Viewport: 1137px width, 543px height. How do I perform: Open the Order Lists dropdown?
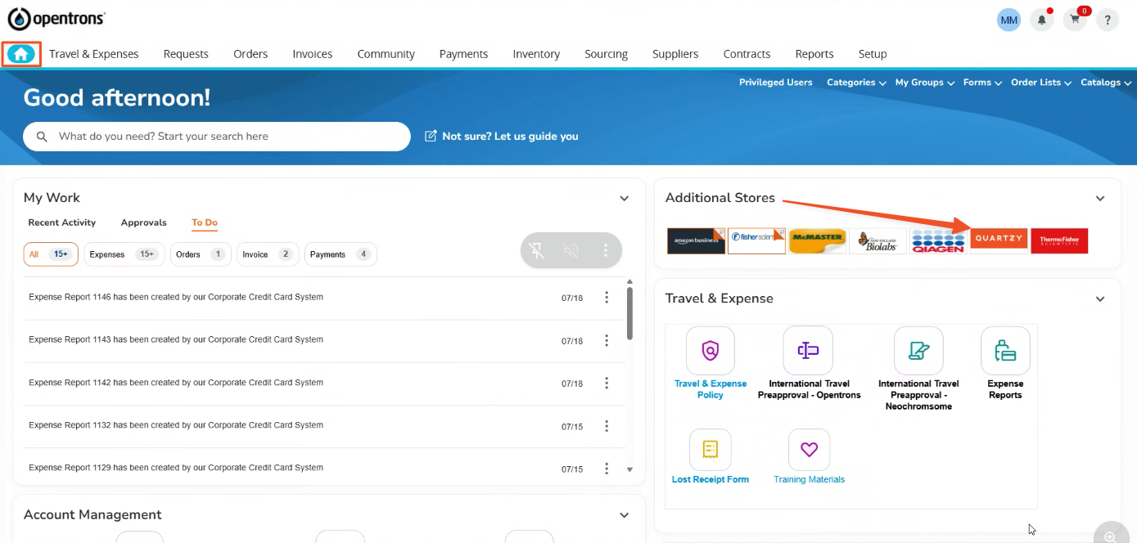click(x=1041, y=83)
